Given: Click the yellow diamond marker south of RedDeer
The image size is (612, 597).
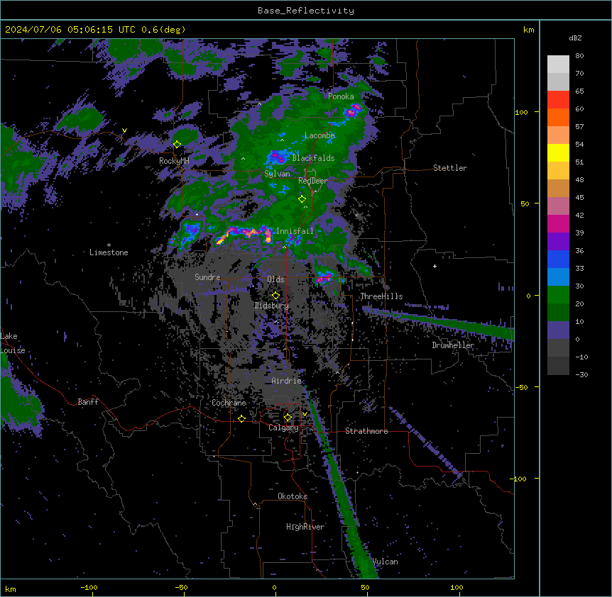Looking at the screenshot, I should tap(302, 199).
